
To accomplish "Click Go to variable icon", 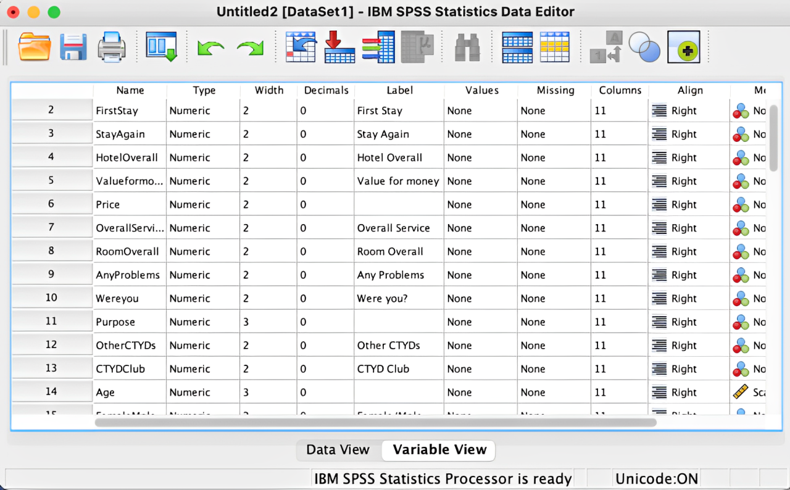I will tap(339, 47).
